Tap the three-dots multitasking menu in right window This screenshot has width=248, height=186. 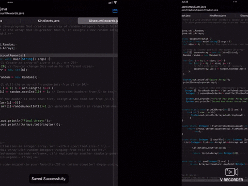point(235,2)
